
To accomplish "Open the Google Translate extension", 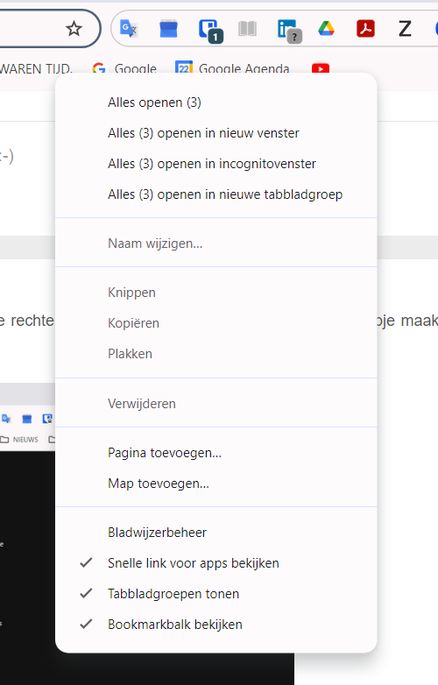I will point(129,29).
